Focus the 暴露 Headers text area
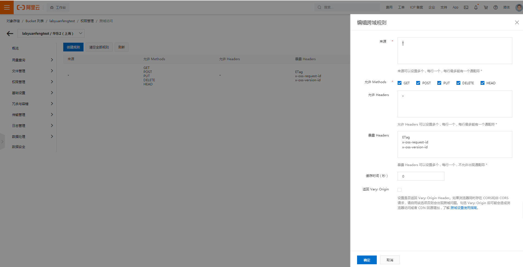Screen dimensions: 523x267 coord(455,144)
